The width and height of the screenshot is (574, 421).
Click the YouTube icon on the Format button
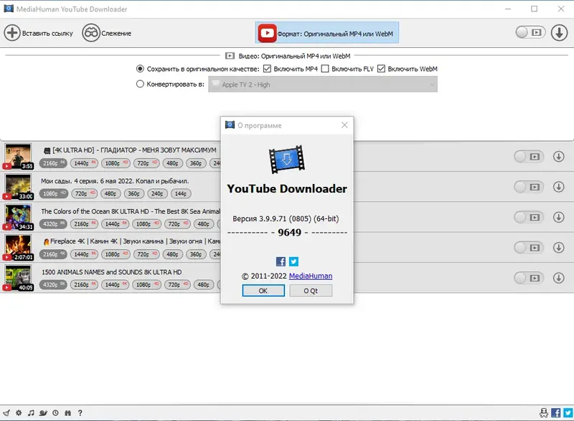coord(266,32)
